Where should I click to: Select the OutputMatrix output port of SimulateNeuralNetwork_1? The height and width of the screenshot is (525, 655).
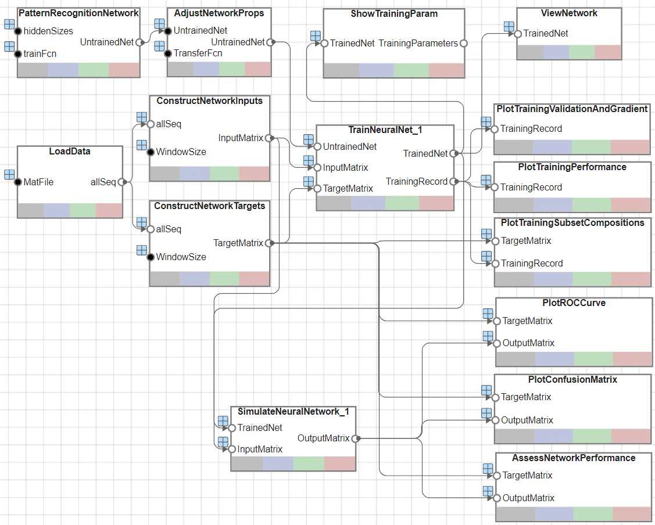click(x=355, y=438)
